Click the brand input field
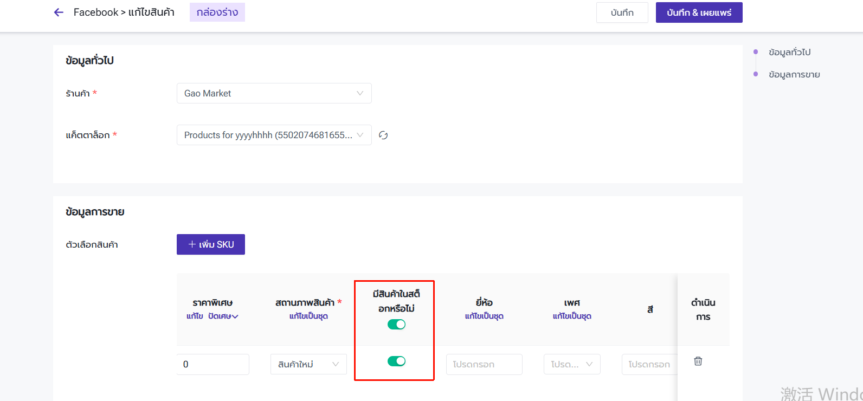 [484, 364]
